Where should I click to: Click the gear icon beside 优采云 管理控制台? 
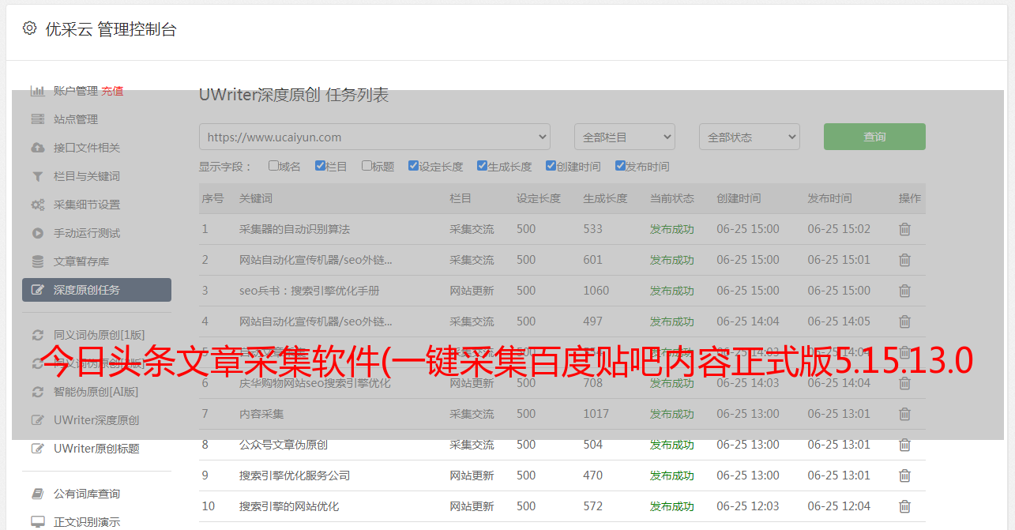click(29, 28)
